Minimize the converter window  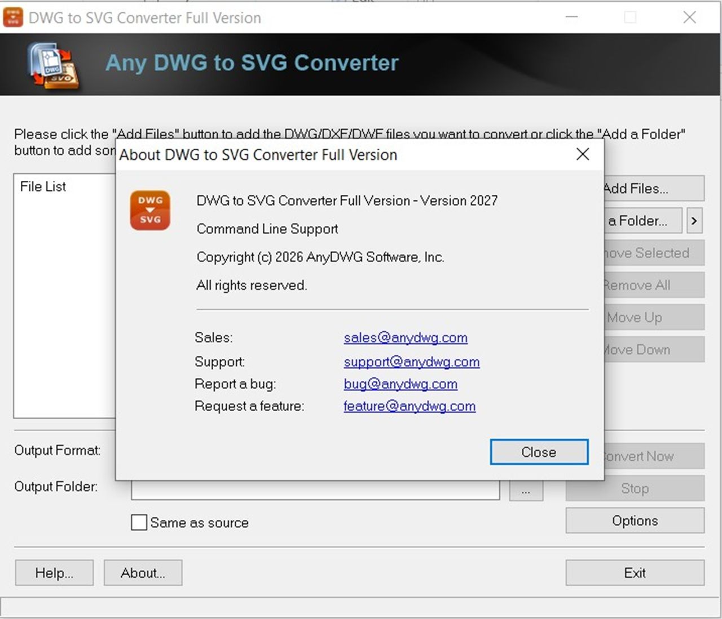(572, 17)
